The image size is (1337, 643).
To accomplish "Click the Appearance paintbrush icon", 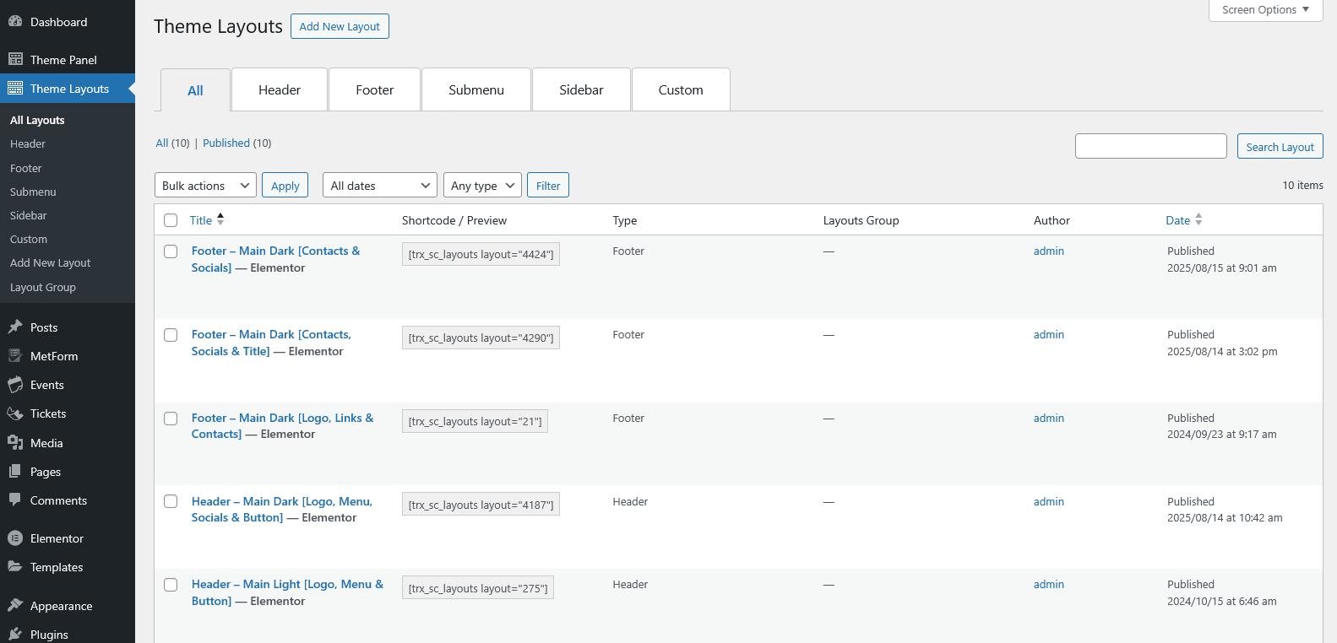I will (x=15, y=606).
